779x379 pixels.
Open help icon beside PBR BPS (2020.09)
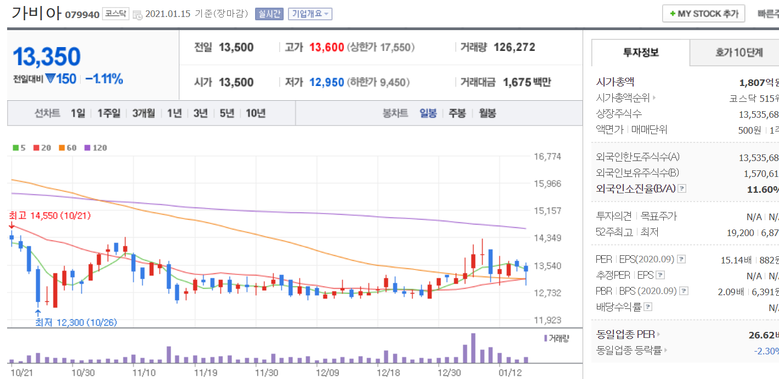[x=684, y=291]
